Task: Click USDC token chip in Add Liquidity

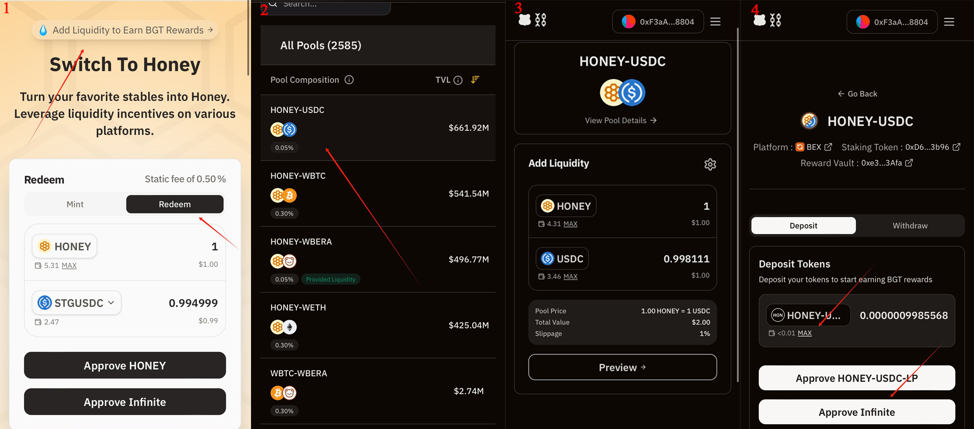Action: pyautogui.click(x=562, y=259)
